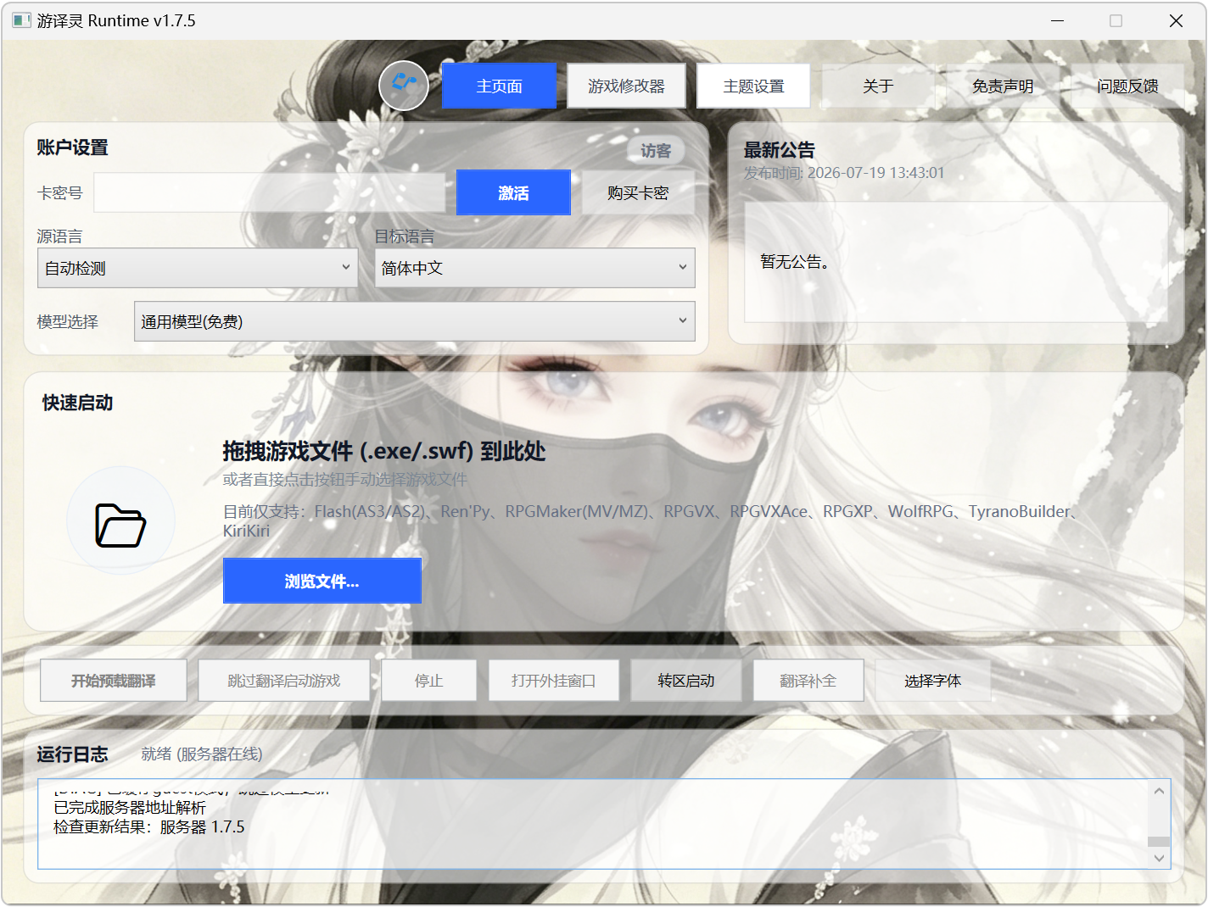Click into the 卡密号 input field
Viewport: 1208px width, 907px height.
pos(270,192)
